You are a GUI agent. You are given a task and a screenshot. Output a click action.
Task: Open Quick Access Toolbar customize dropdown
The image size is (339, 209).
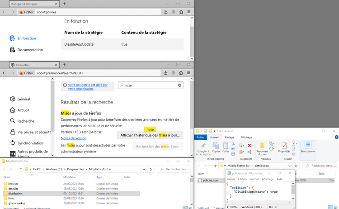(214, 131)
